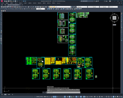Select the Circle draw tool

tap(1, 23)
